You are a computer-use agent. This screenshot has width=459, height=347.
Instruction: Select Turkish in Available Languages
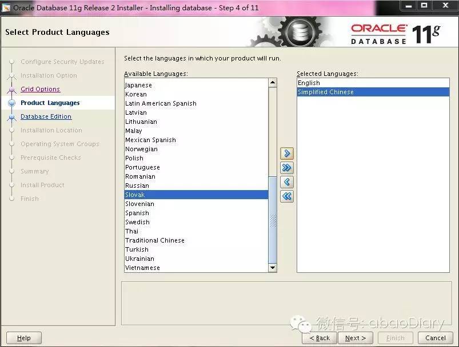(196, 249)
